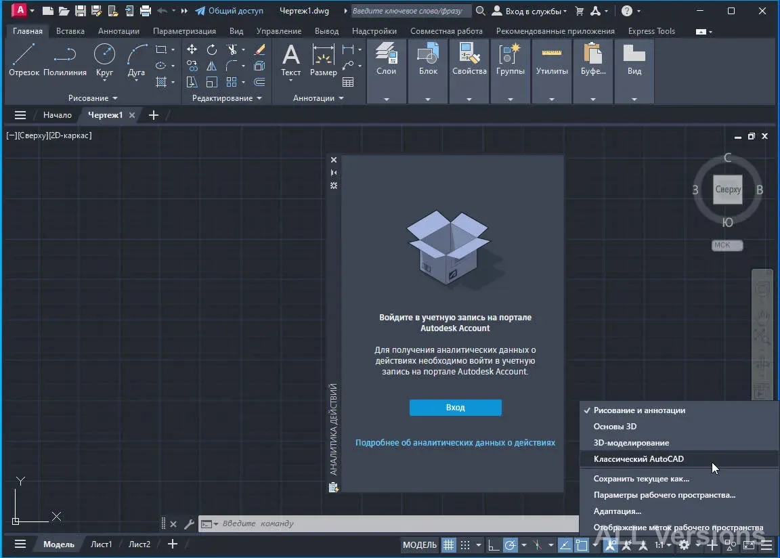
Task: Switch to the Вставка ribbon tab
Action: coord(70,31)
